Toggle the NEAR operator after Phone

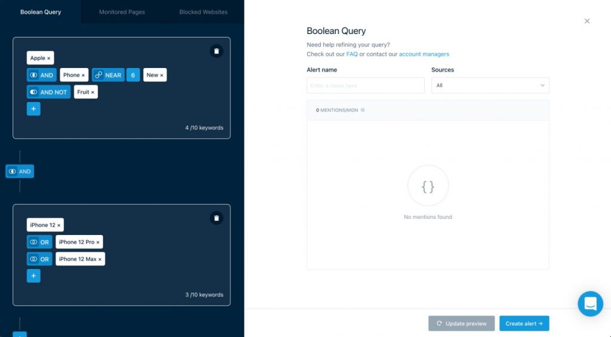(108, 75)
